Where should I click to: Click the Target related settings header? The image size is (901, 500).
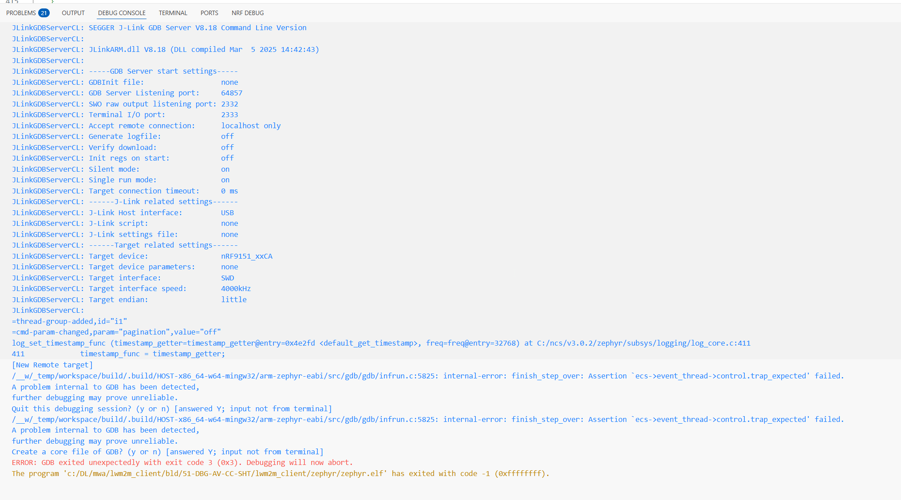[x=163, y=245]
